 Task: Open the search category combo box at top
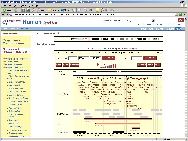point(146,21)
